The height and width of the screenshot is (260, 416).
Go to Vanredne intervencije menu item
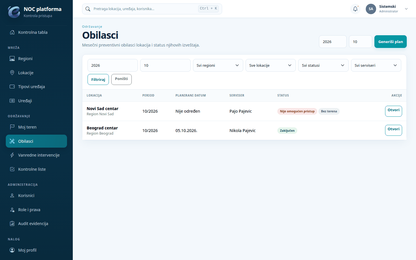(36, 155)
